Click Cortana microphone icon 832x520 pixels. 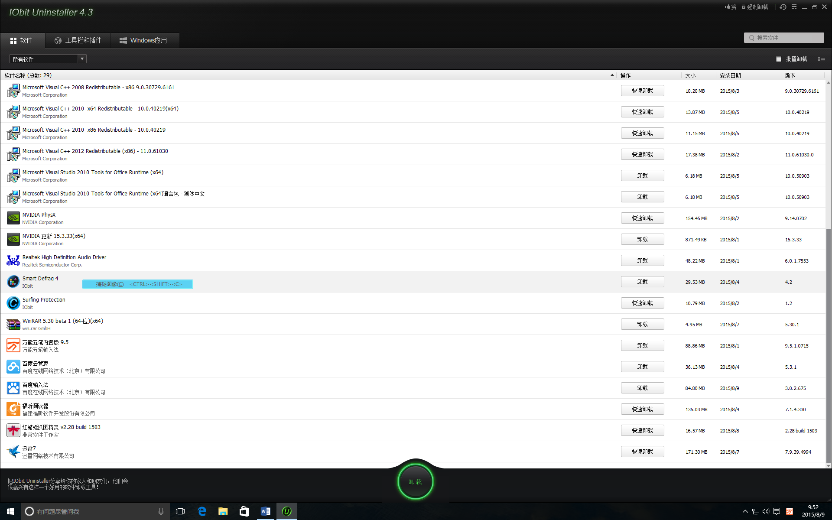161,511
